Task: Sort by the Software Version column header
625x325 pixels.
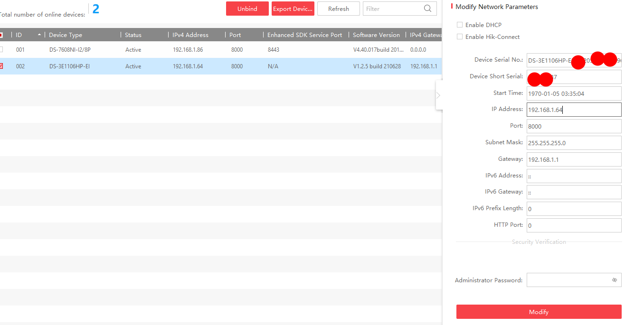Action: tap(376, 35)
